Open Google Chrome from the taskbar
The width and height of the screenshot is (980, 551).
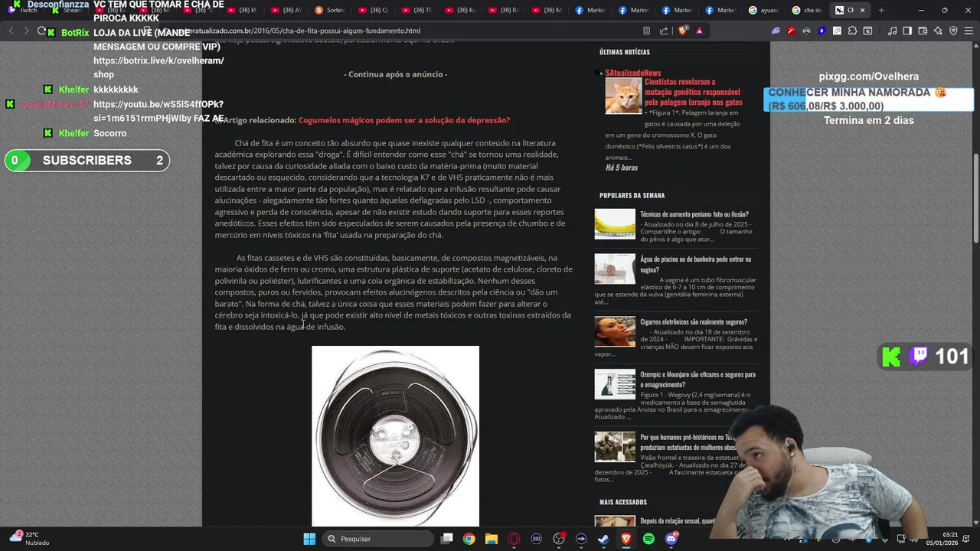tap(469, 539)
